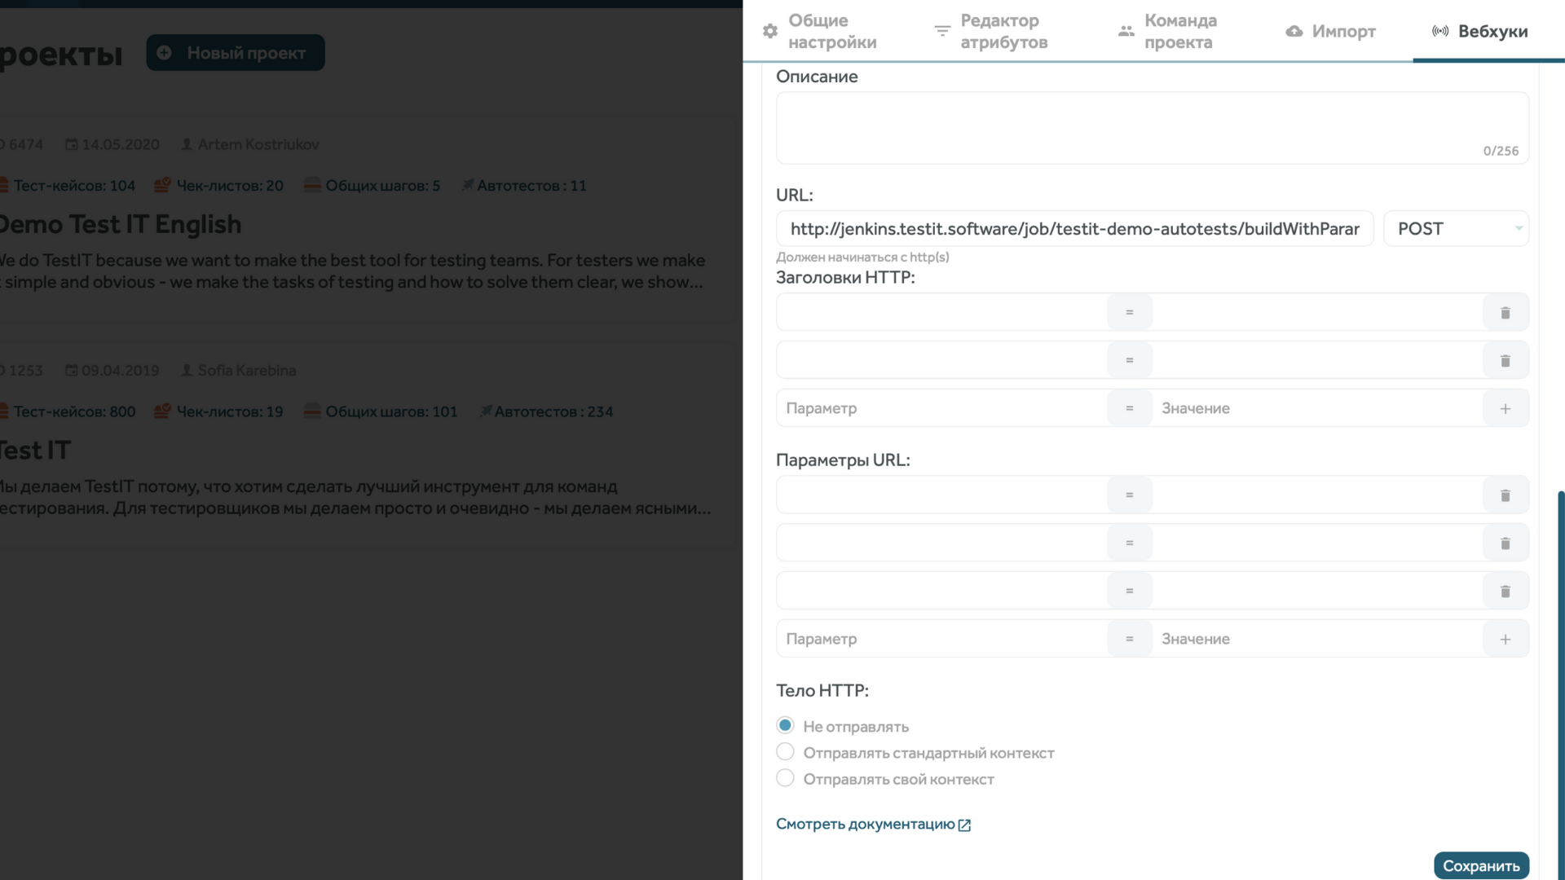Click Чек-листов: 20 icon
The image size is (1565, 880).
pyautogui.click(x=162, y=185)
